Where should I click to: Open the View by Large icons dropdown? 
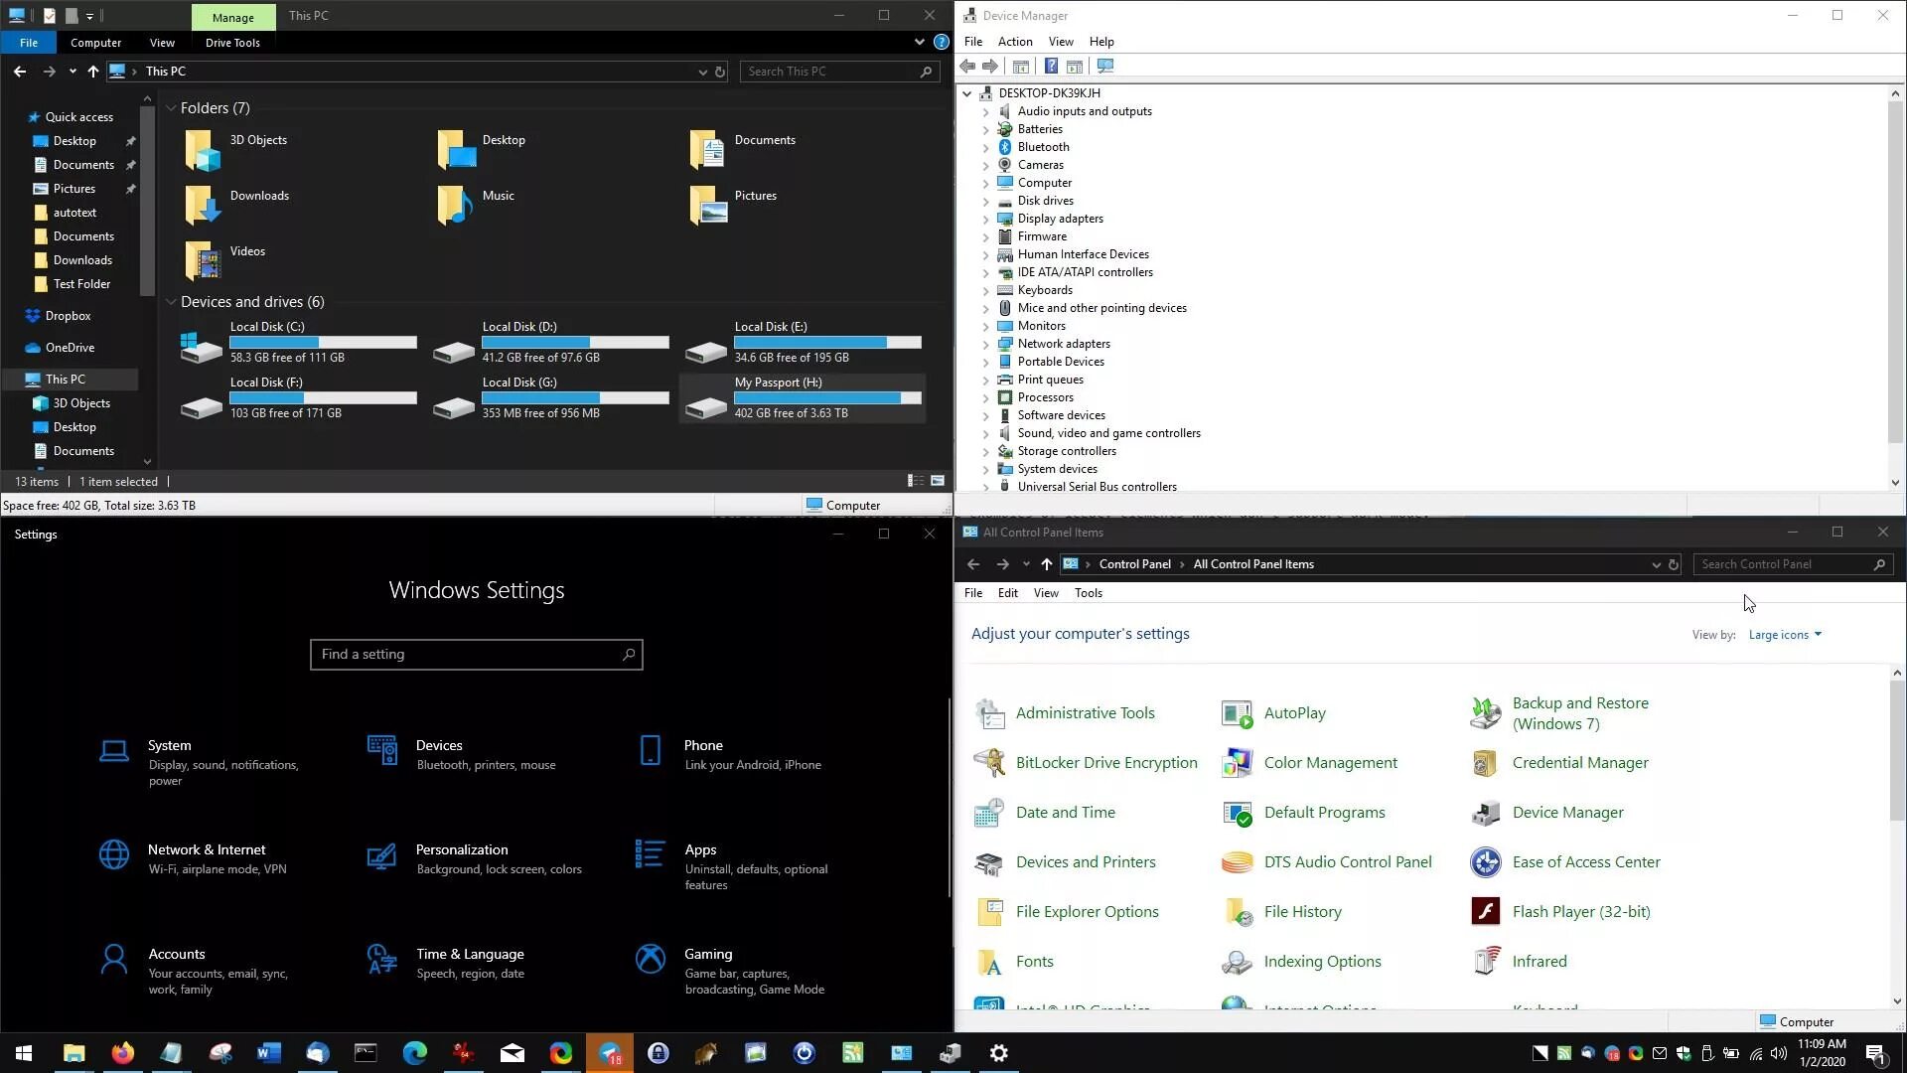[1785, 635]
